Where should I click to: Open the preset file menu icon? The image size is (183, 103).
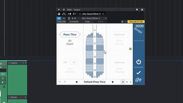tap(69, 18)
